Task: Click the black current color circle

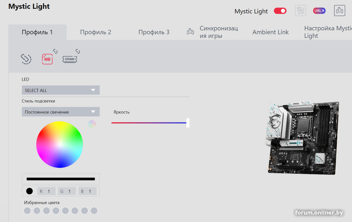Action: (29, 191)
